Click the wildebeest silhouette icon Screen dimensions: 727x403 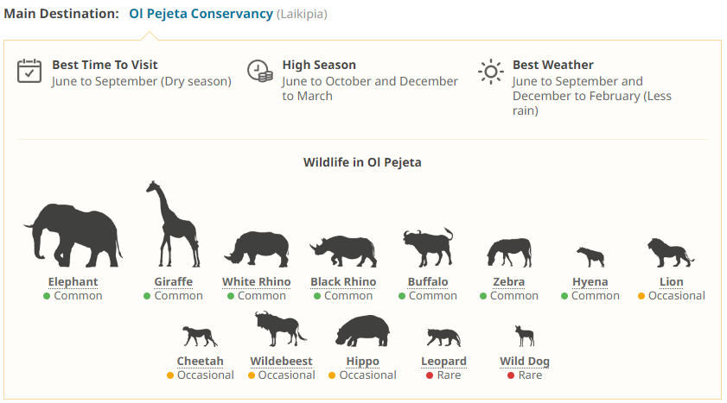(x=279, y=329)
